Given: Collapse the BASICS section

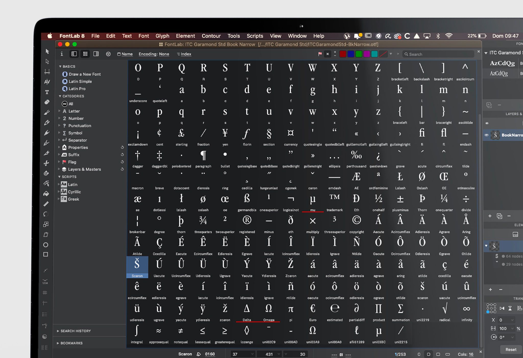Looking at the screenshot, I should point(60,66).
